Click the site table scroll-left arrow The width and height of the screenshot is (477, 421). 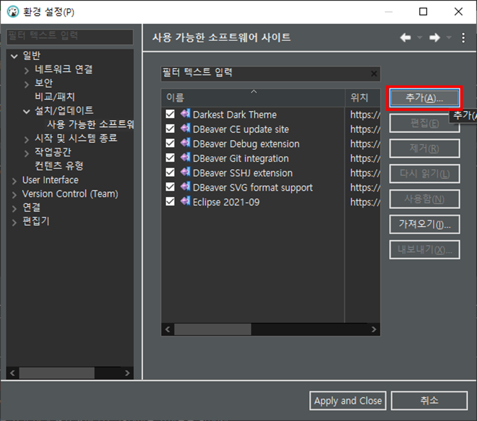click(168, 329)
